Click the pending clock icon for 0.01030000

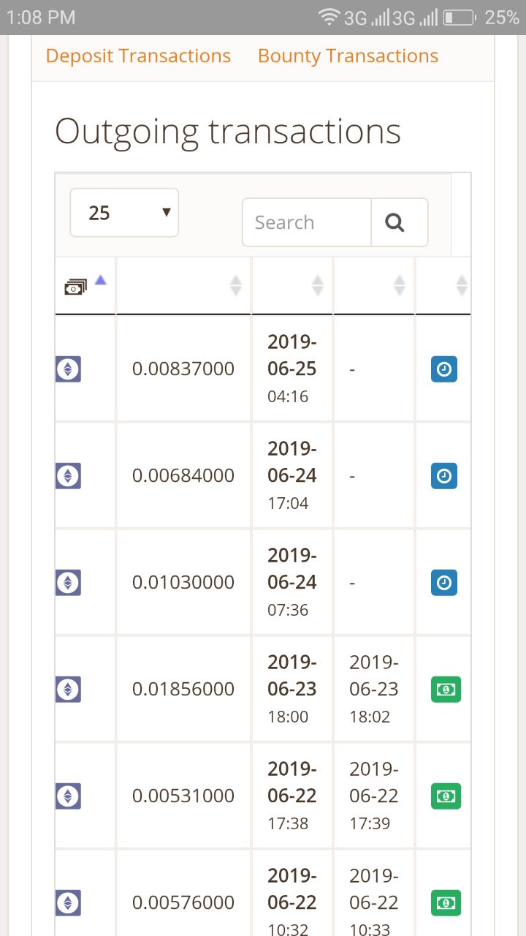[444, 583]
